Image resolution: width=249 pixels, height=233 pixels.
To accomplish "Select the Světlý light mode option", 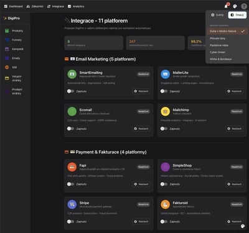I will pyautogui.click(x=217, y=15).
